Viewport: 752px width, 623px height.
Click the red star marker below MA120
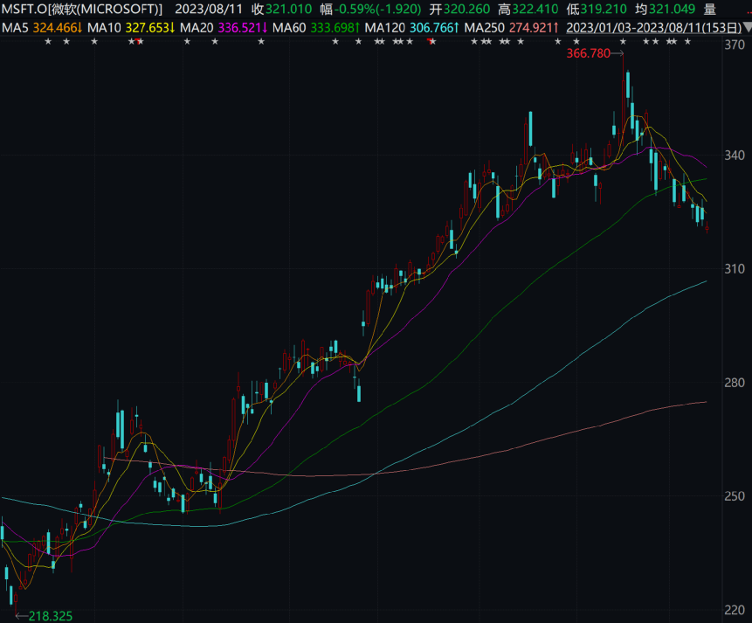[430, 42]
